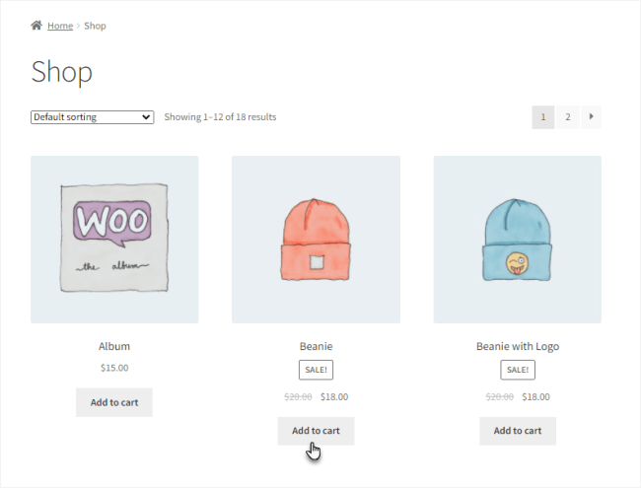The height and width of the screenshot is (488, 641).
Task: Click the home icon in breadcrumb
Action: point(36,26)
